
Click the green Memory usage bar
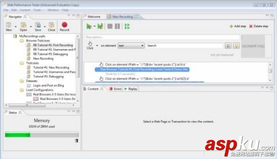click(18, 135)
